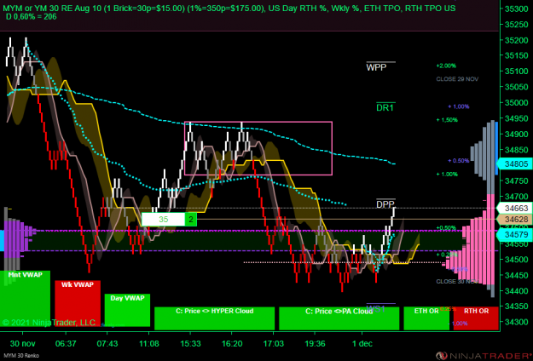
Task: Click the green + 1,00% level label
Action: [x=447, y=174]
